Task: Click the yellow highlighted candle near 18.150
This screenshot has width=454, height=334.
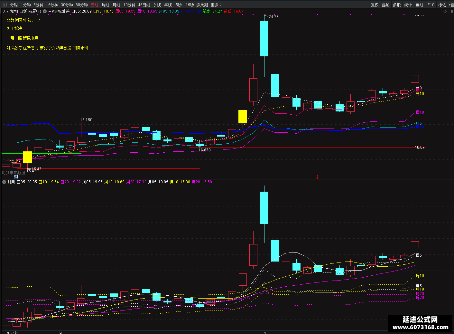Action: click(x=243, y=116)
